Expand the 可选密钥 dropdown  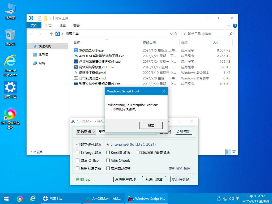[86, 132]
